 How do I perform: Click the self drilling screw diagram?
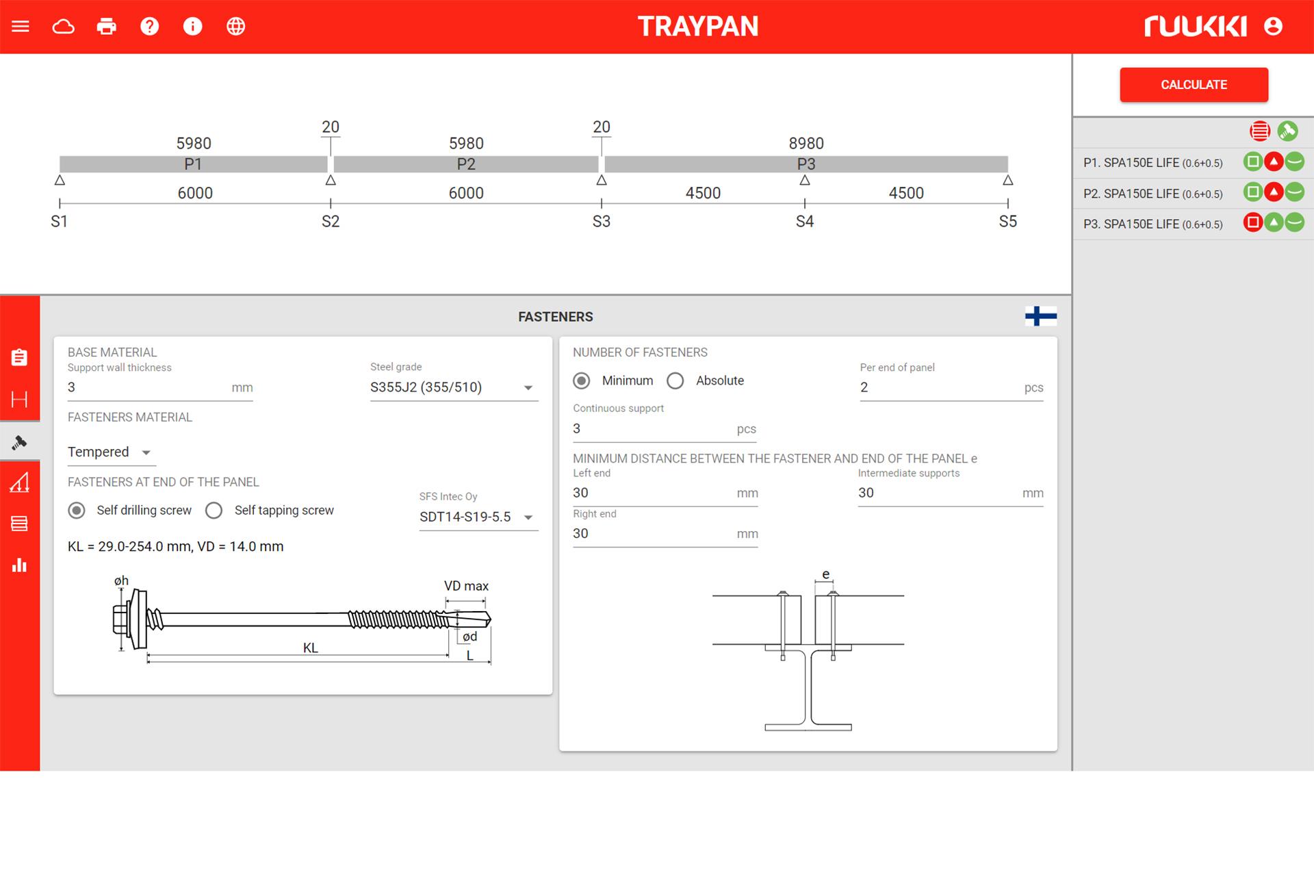pos(302,621)
